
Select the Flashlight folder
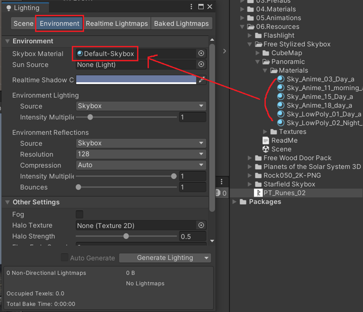(275, 35)
